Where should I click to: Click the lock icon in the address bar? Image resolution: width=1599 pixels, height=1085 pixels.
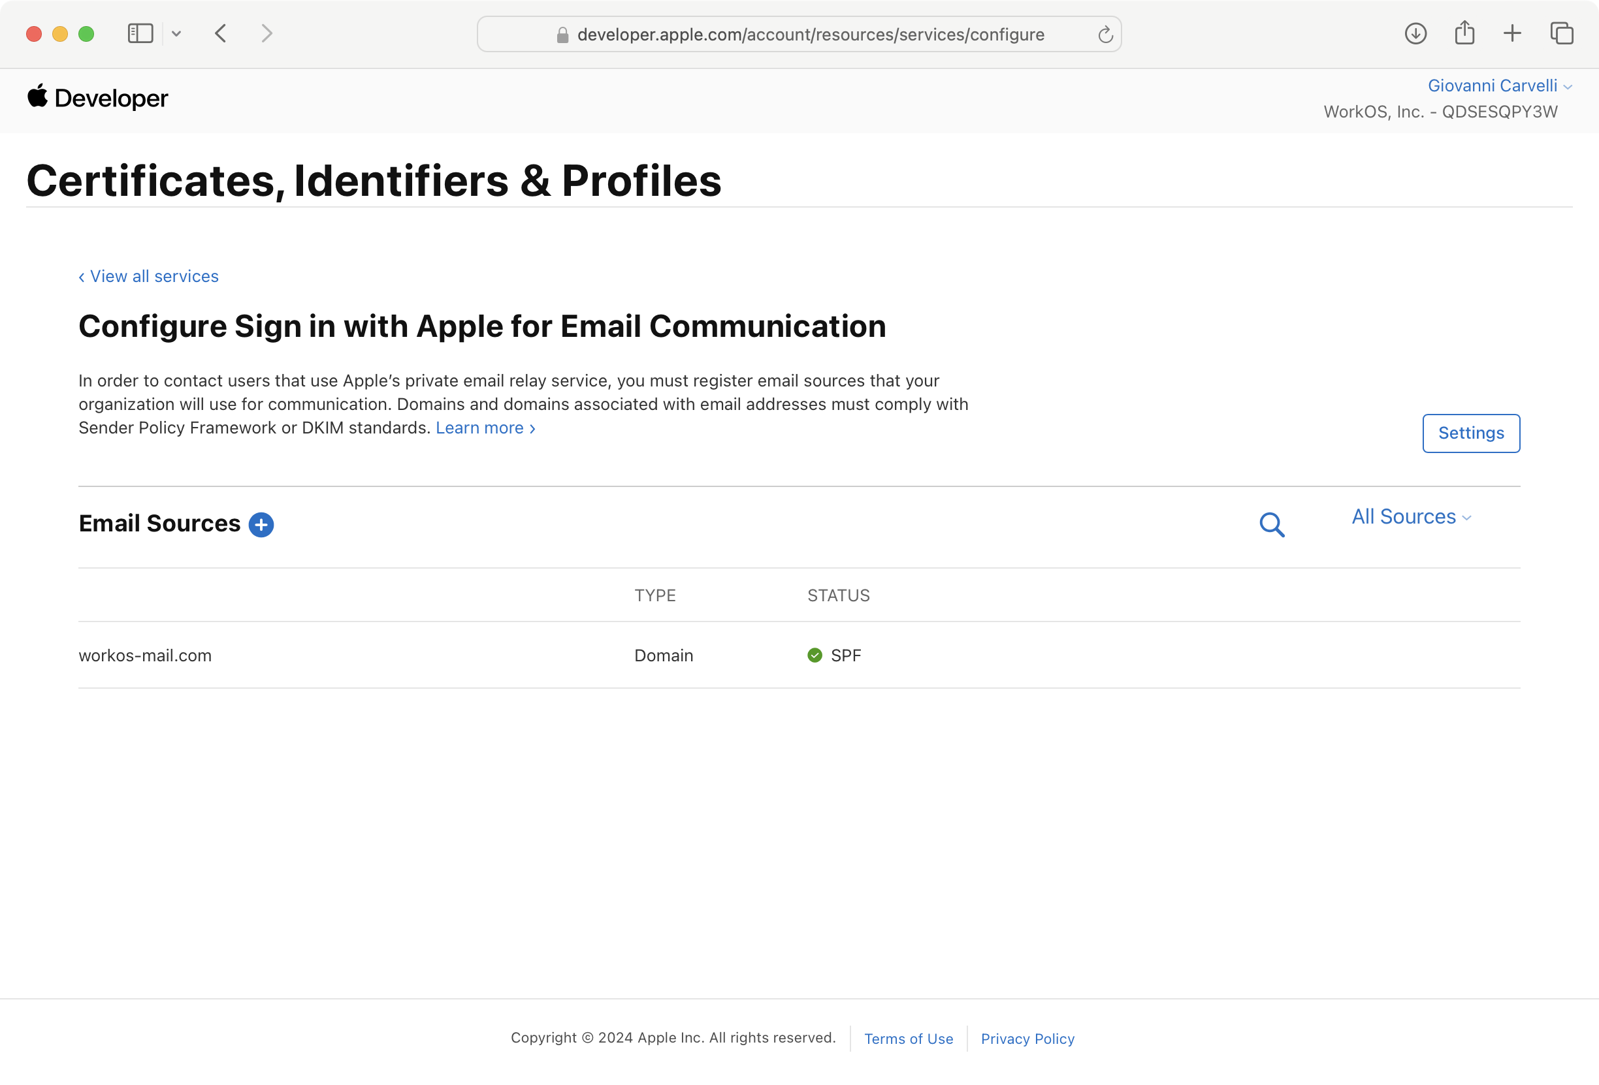coord(560,34)
